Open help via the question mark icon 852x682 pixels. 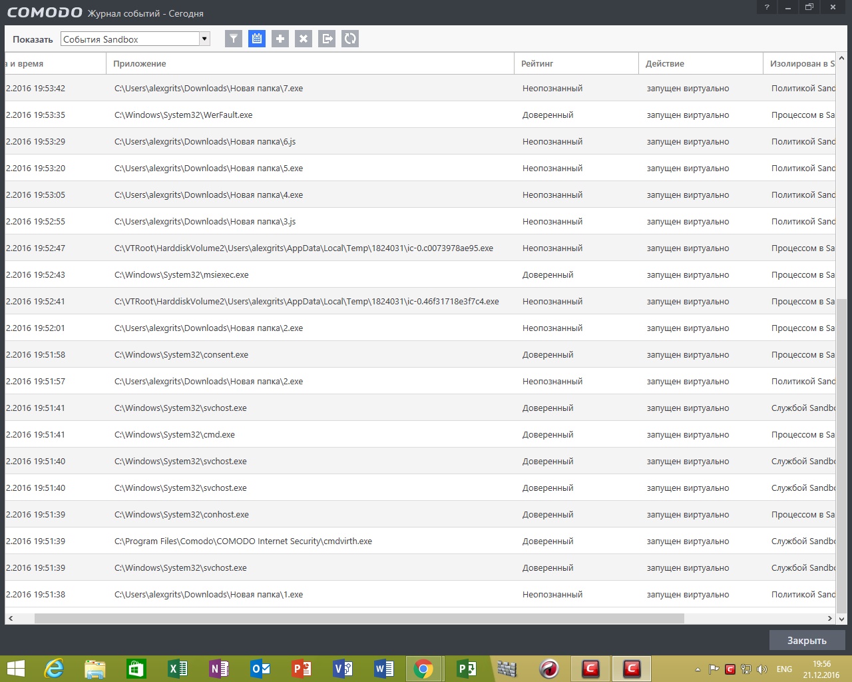tap(767, 7)
